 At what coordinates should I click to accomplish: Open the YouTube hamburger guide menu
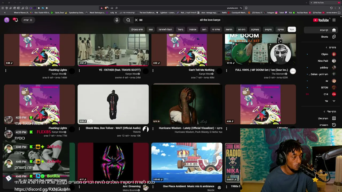[334, 20]
